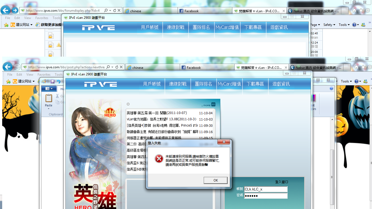This screenshot has width=372, height=209.
Task: Click the 帳號 field containing CLk.kLC_x
Action: pyautogui.click(x=266, y=189)
